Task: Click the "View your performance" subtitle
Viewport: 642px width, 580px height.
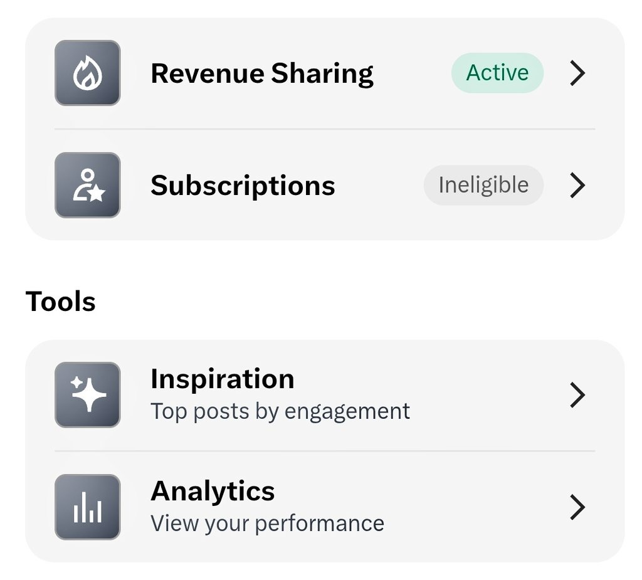Action: pos(267,523)
